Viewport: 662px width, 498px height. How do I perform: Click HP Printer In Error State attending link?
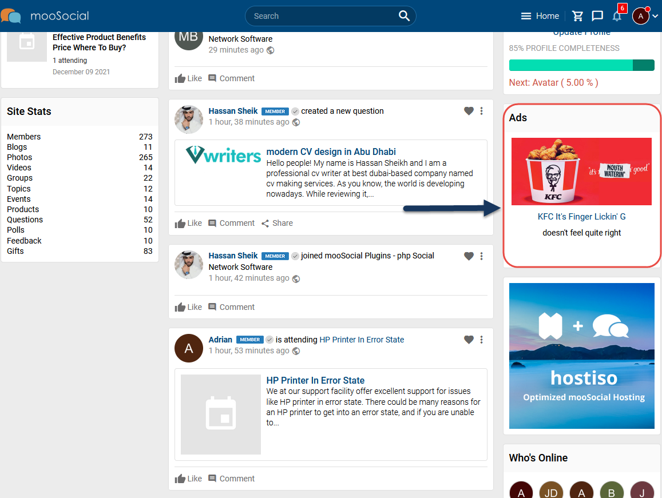[362, 340]
